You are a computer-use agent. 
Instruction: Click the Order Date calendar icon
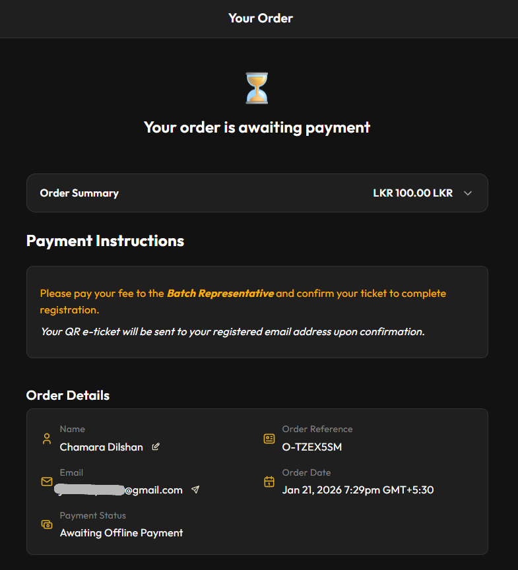[269, 482]
